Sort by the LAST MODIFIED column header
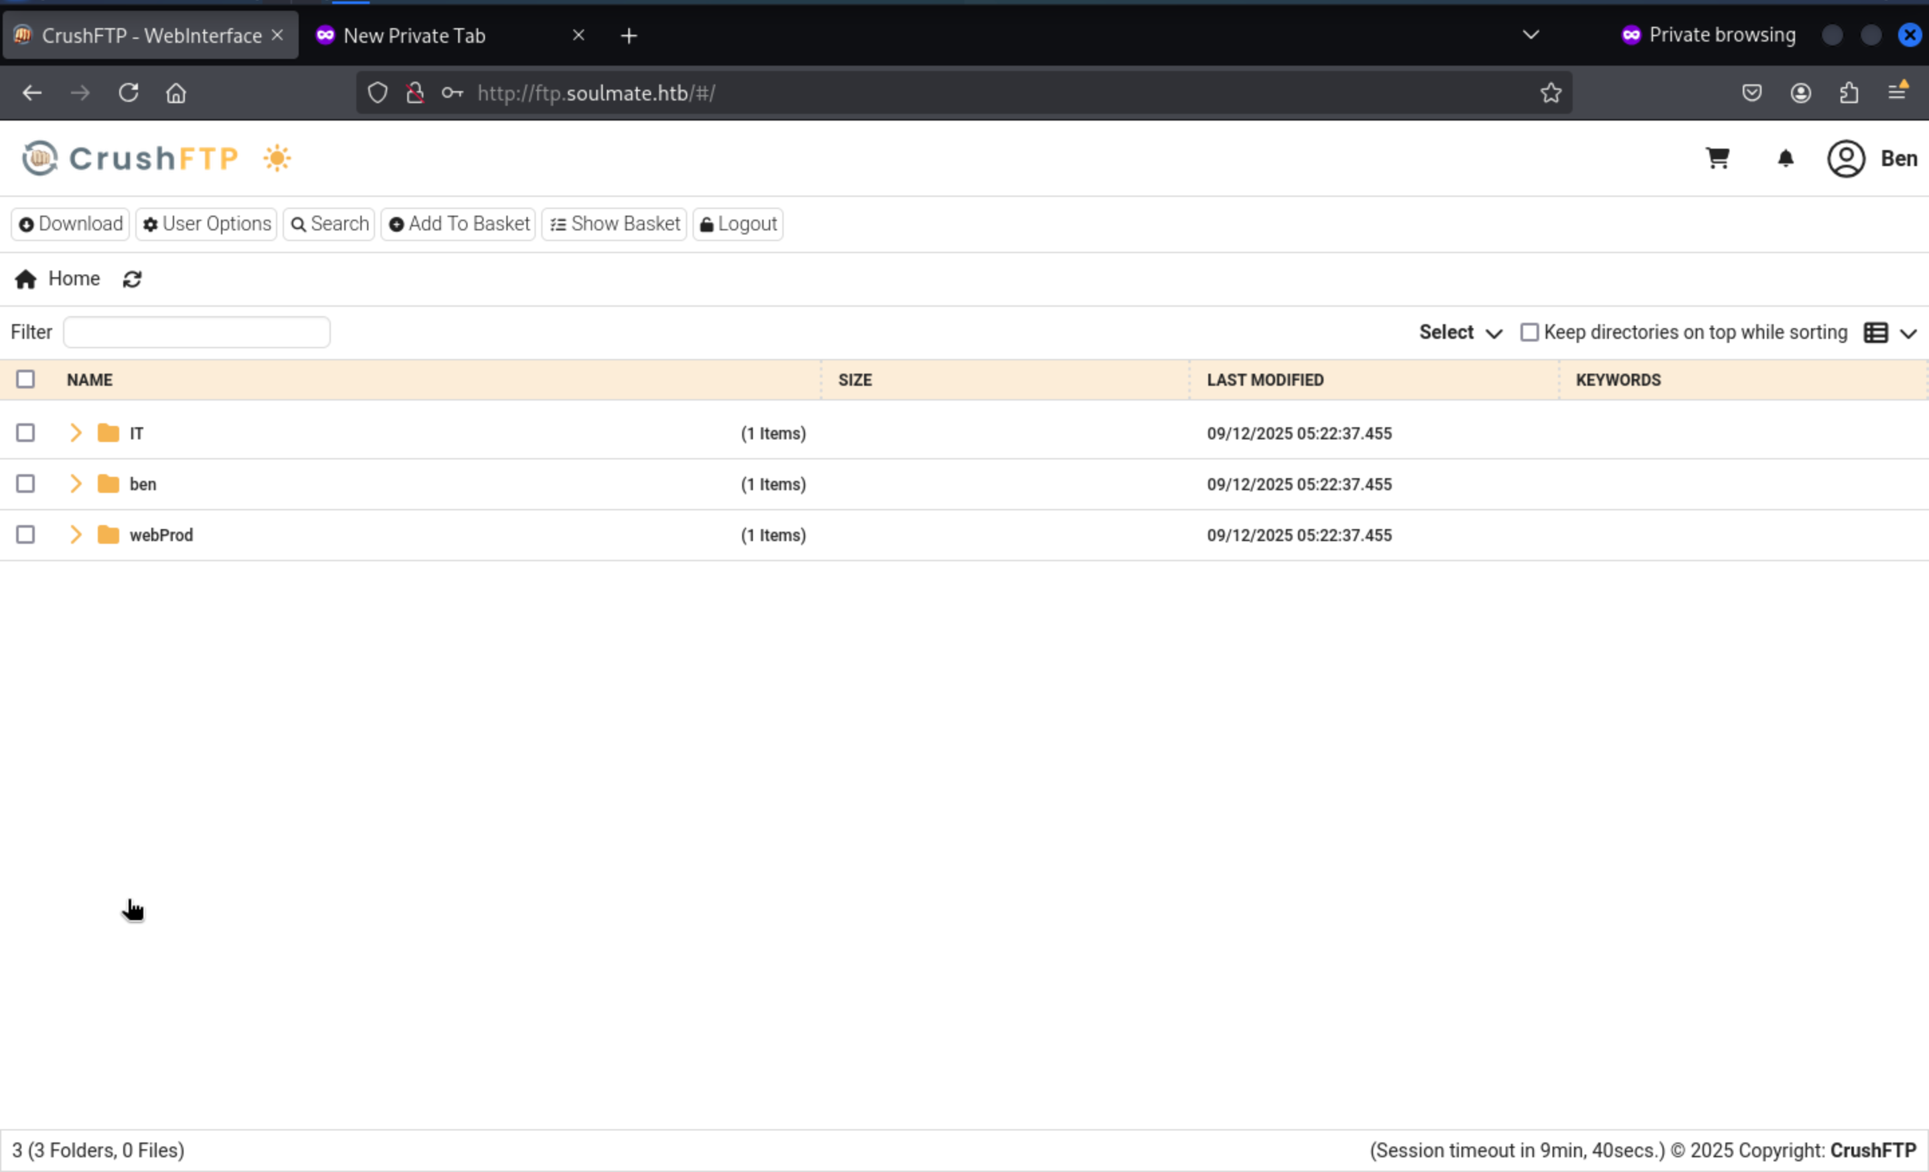The image size is (1929, 1172). 1265,380
